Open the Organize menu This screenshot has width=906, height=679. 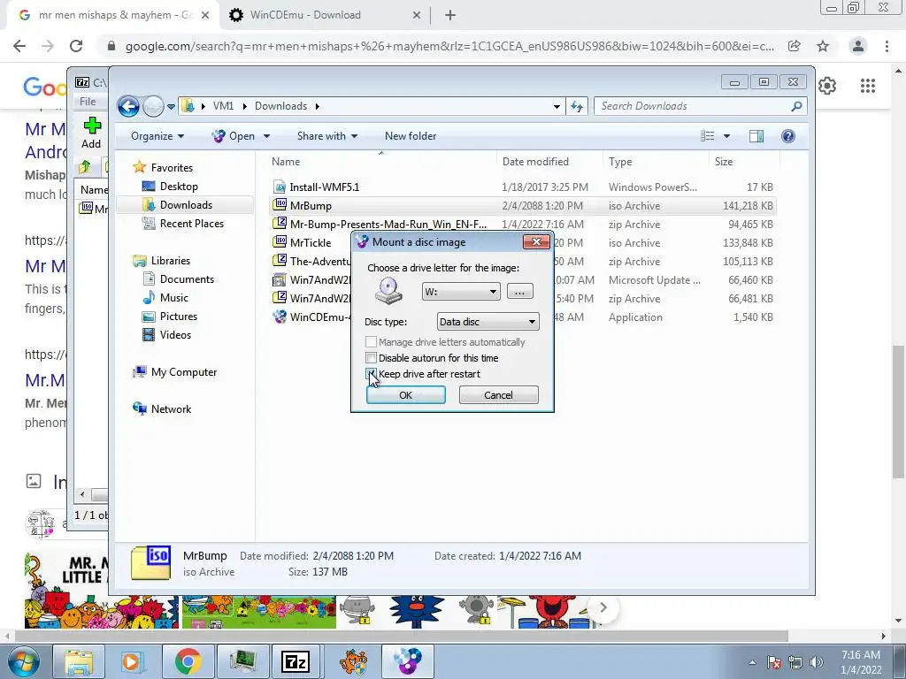[157, 136]
